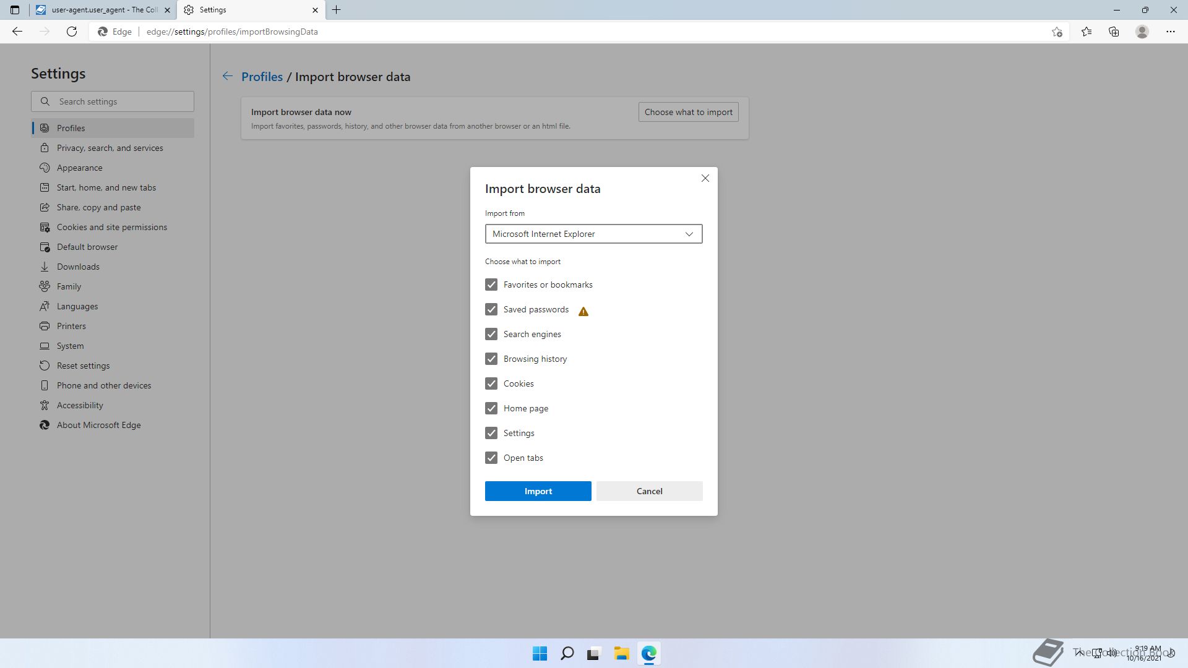
Task: Open Default browser settings
Action: click(x=113, y=247)
